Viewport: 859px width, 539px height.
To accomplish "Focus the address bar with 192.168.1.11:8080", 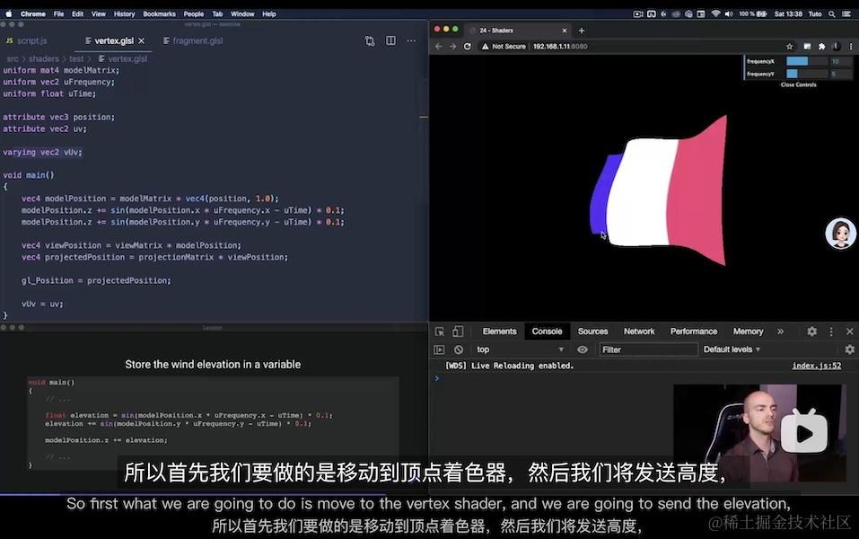I will coord(560,47).
